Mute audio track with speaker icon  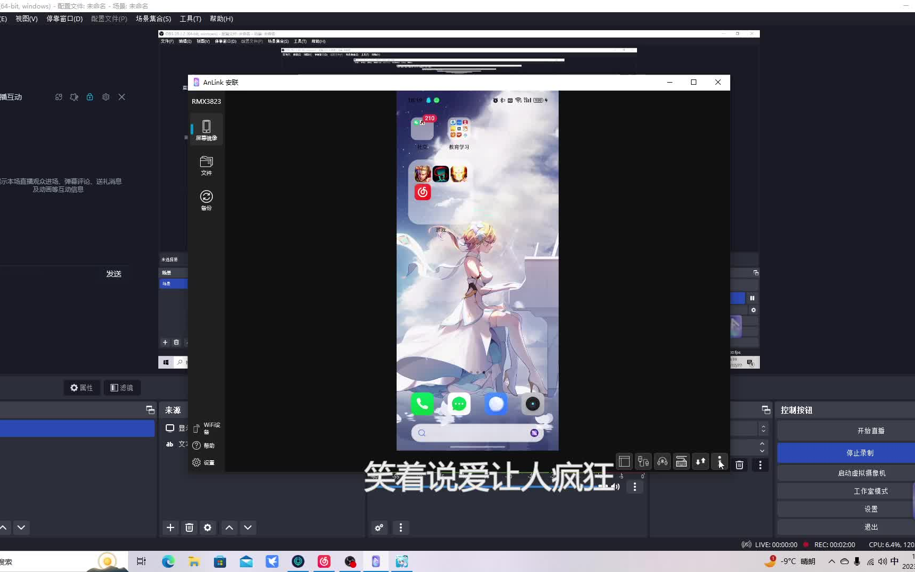(616, 486)
